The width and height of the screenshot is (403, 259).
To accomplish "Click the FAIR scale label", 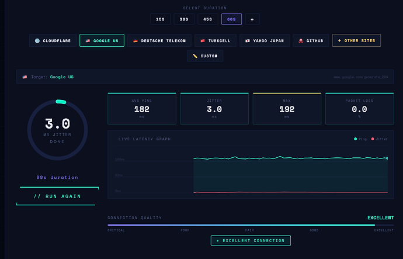I will click(249, 230).
